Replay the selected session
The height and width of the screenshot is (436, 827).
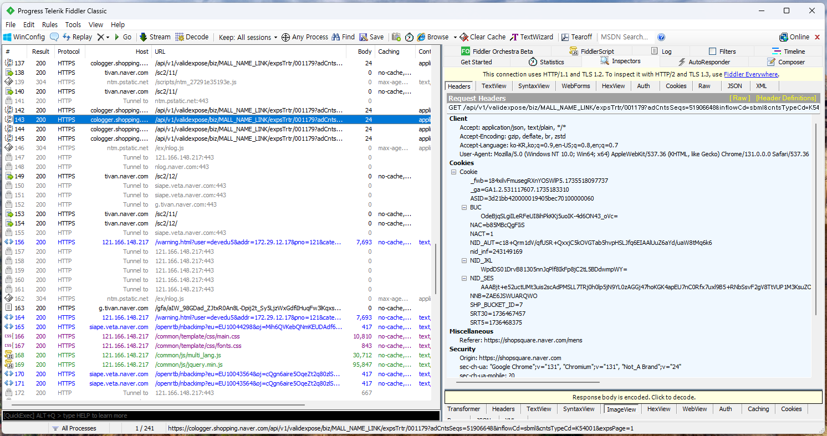point(76,37)
